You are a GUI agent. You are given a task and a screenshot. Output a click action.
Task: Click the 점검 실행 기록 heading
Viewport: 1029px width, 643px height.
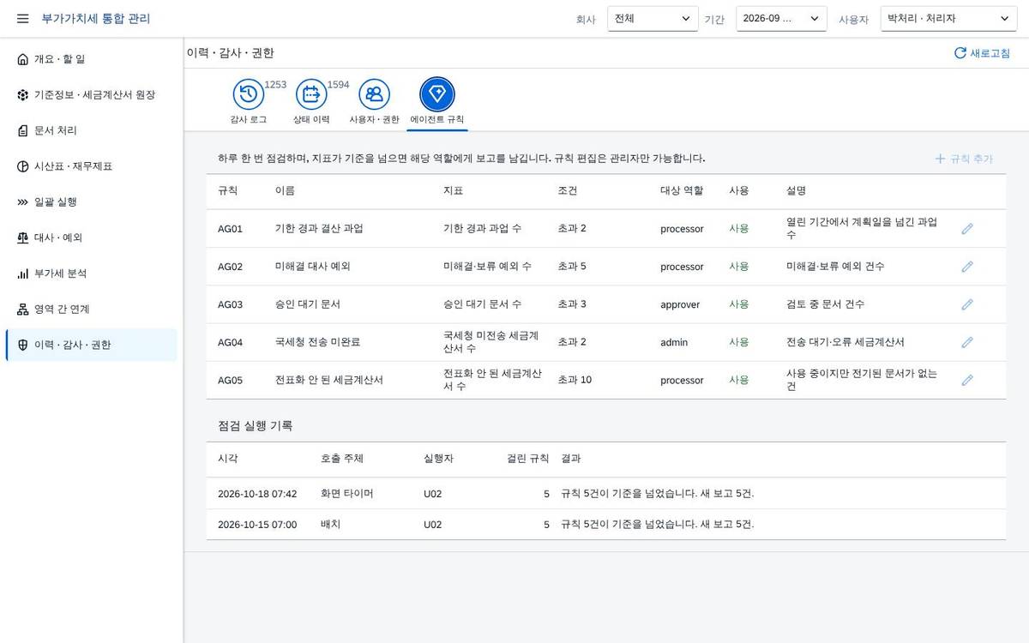coord(256,425)
